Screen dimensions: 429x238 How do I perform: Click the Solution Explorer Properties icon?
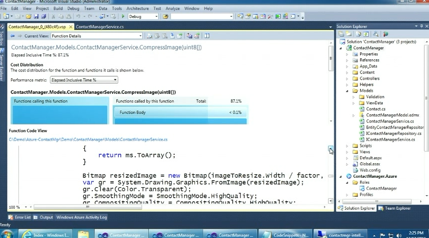pyautogui.click(x=341, y=34)
